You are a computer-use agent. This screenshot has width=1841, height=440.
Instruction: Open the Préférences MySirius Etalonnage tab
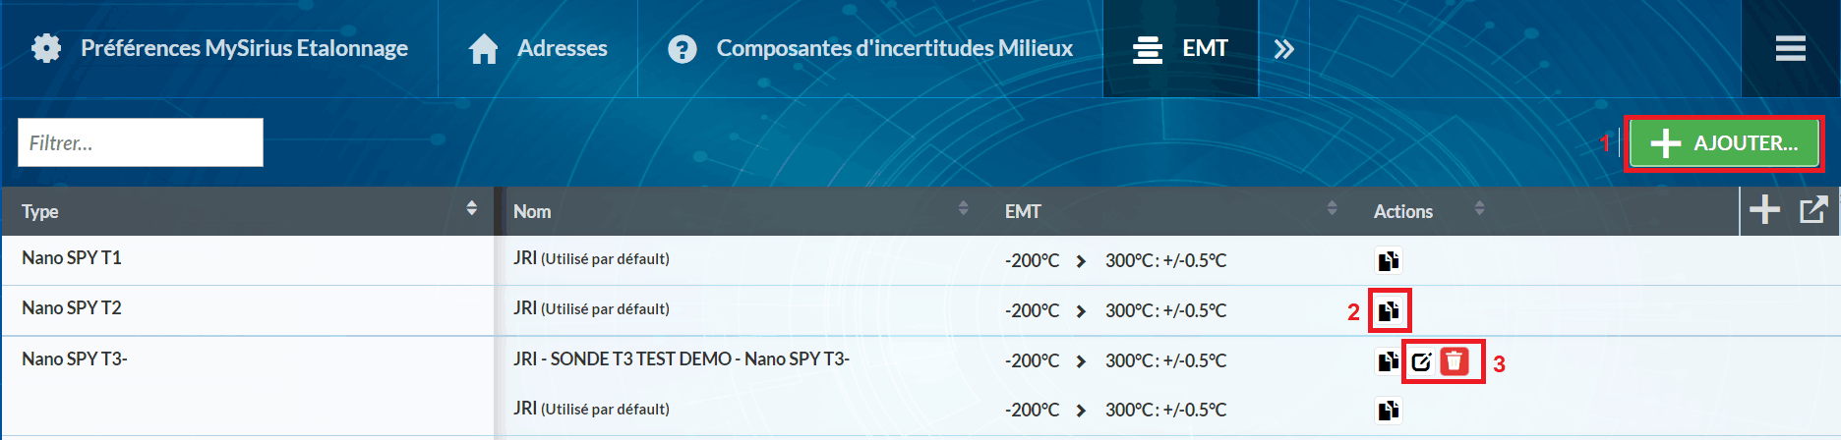click(219, 48)
